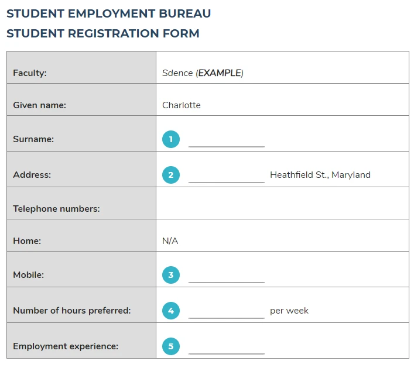This screenshot has width=414, height=368.
Task: Click the 'Telephone numbers:' label cell
Action: (x=81, y=203)
